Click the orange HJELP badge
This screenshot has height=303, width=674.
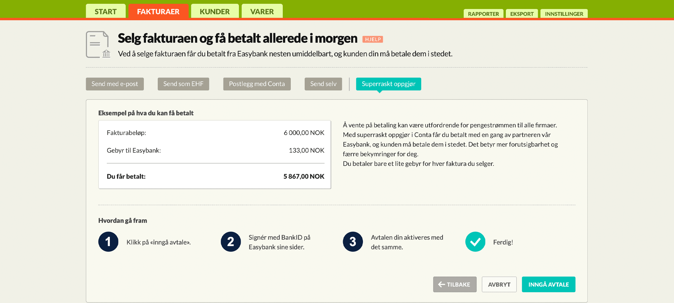[373, 39]
